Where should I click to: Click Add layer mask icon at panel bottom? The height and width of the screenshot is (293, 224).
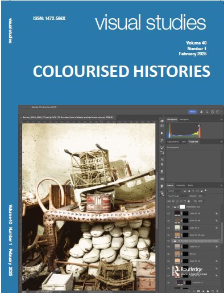click(198, 291)
